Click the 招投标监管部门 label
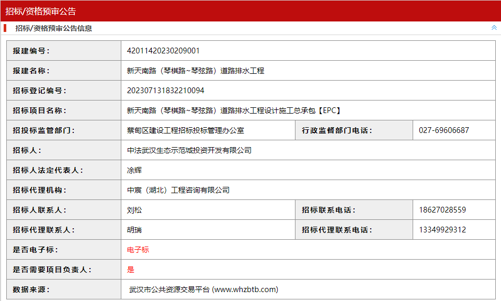501x301 pixels. tap(43, 130)
